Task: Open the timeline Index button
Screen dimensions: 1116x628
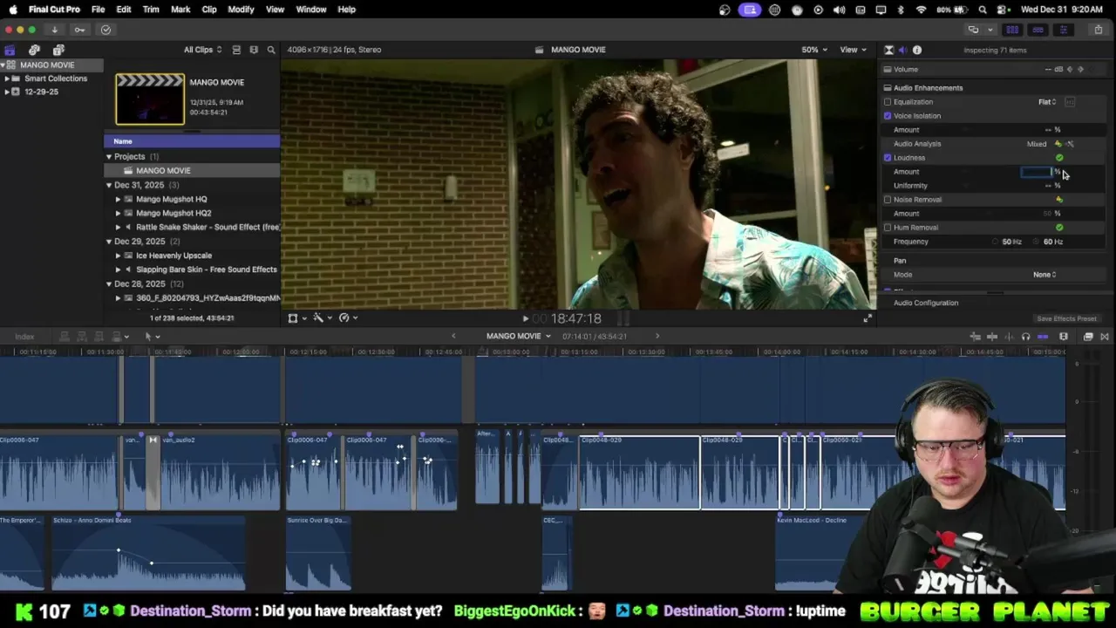Action: point(24,337)
